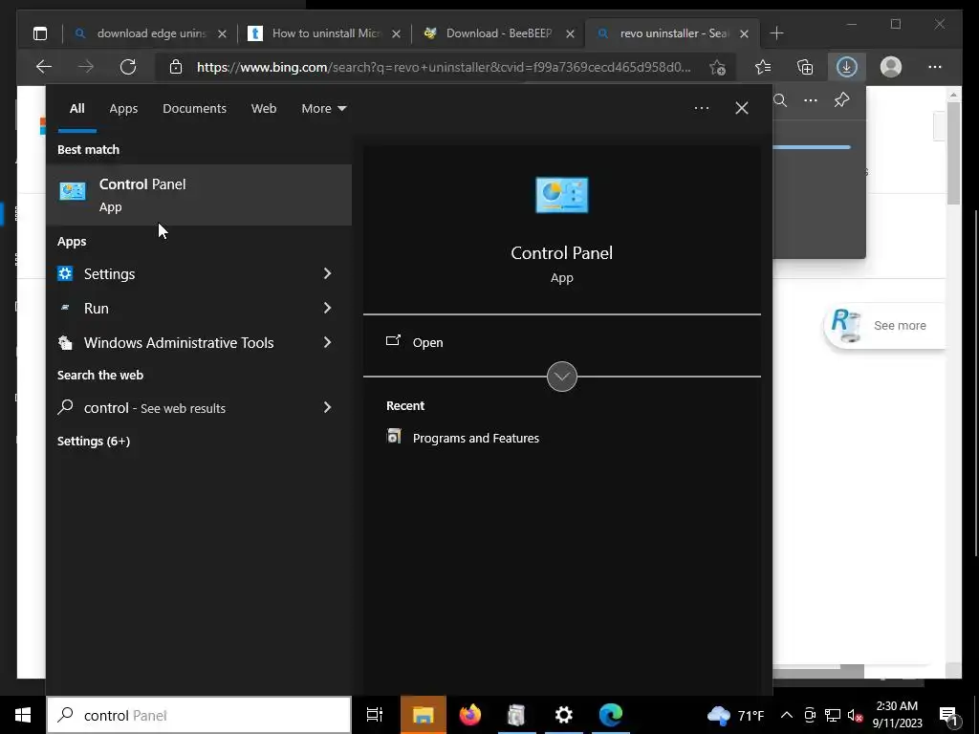Click the Settings gear app icon in results
The height and width of the screenshot is (734, 979).
coord(65,273)
